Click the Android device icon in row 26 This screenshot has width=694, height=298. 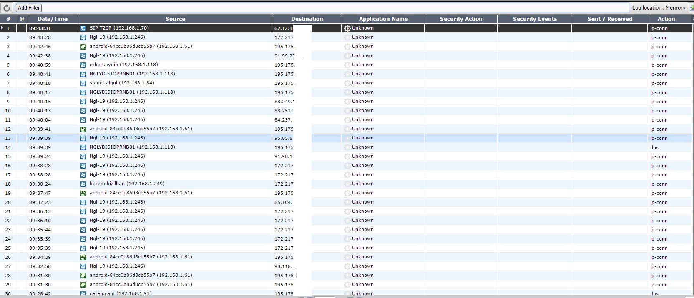pos(83,257)
